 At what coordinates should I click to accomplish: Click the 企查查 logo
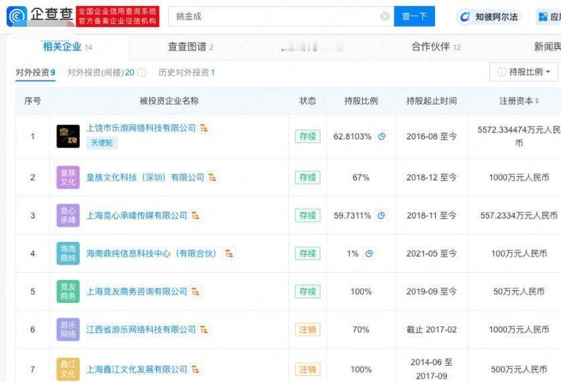pyautogui.click(x=40, y=16)
